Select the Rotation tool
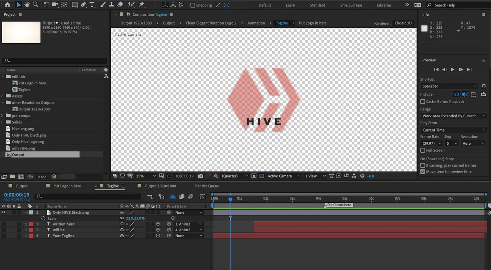This screenshot has height=270, width=491. (46, 5)
